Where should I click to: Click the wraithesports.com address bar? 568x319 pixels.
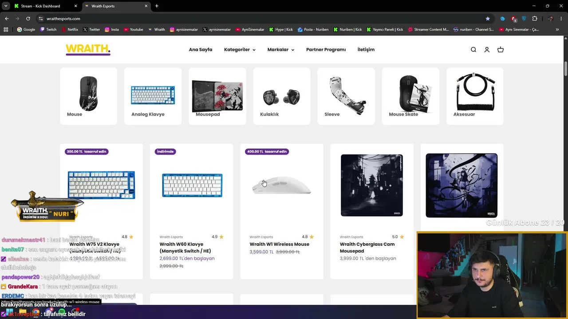tap(262, 19)
